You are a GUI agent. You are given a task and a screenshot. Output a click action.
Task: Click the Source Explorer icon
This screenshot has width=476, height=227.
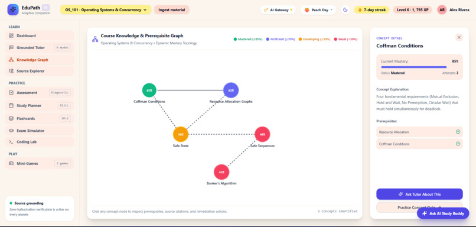[x=11, y=71]
